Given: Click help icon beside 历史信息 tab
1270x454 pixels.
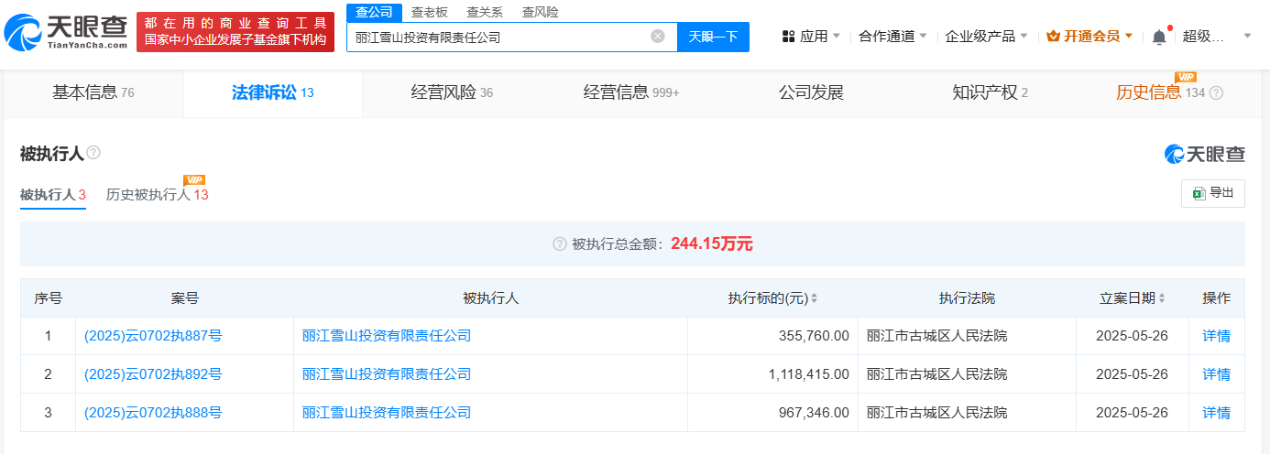Looking at the screenshot, I should (x=1217, y=93).
